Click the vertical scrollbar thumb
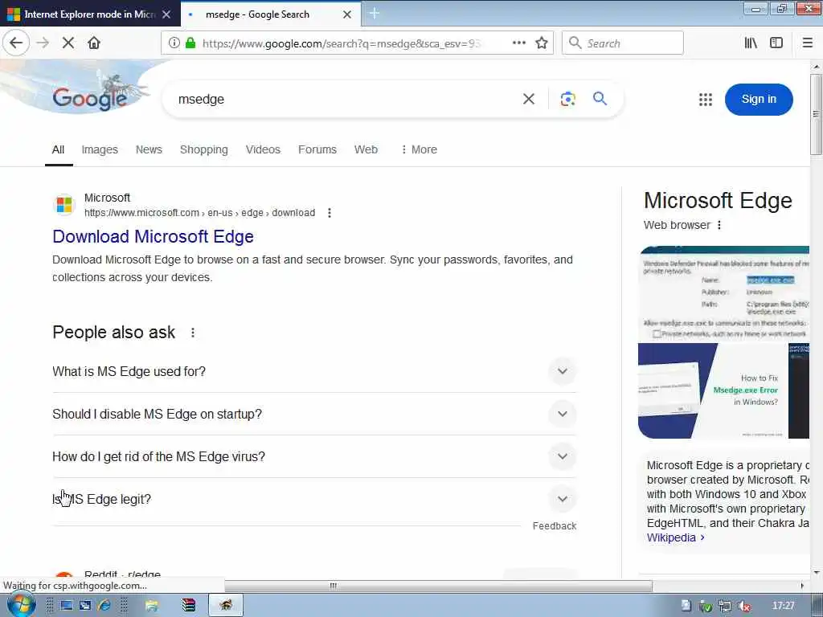The image size is (823, 617). (816, 114)
